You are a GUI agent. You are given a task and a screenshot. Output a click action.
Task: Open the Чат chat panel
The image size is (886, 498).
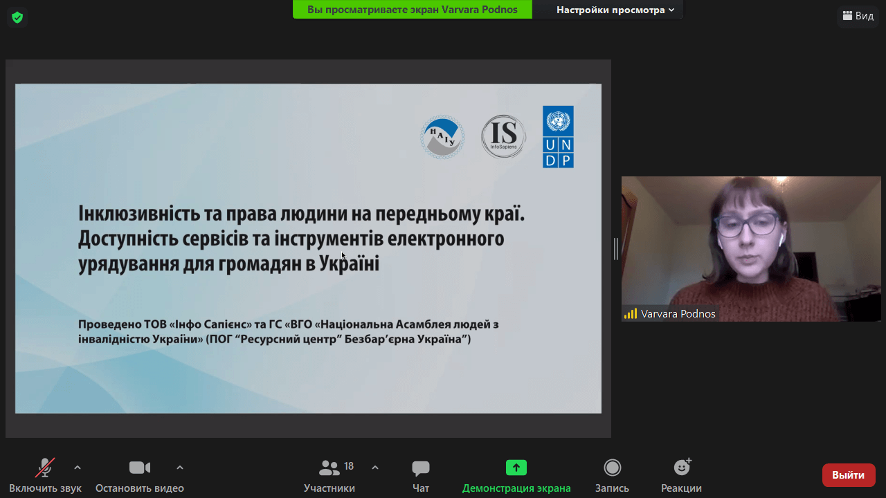420,468
